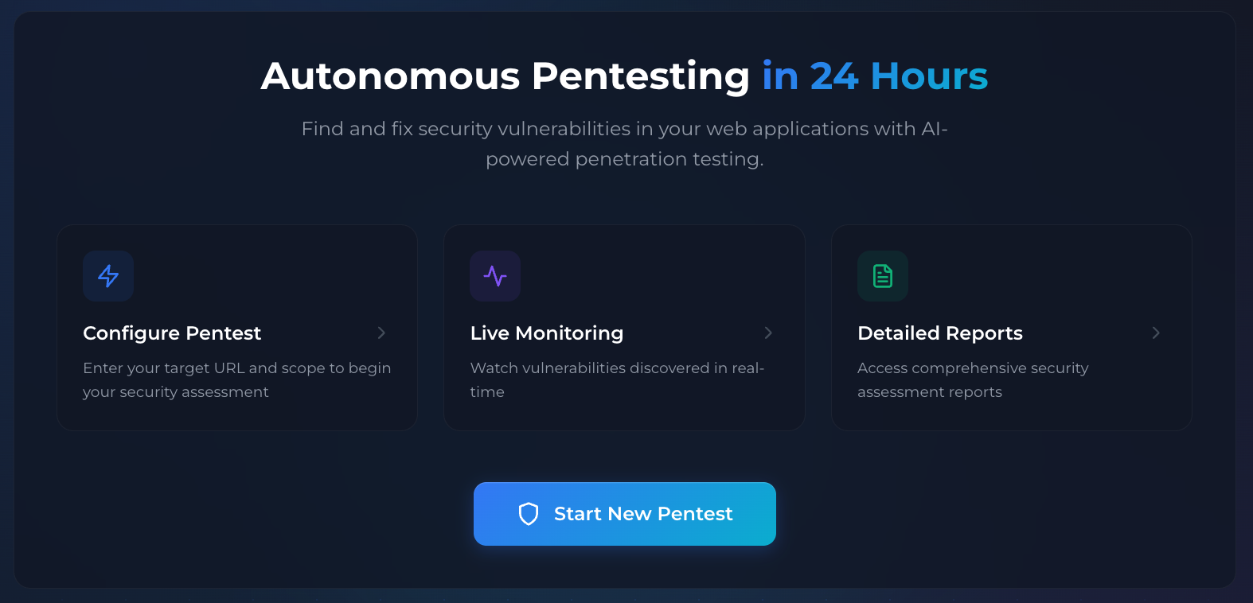Click the "Autonomous" word in the heading

390,76
